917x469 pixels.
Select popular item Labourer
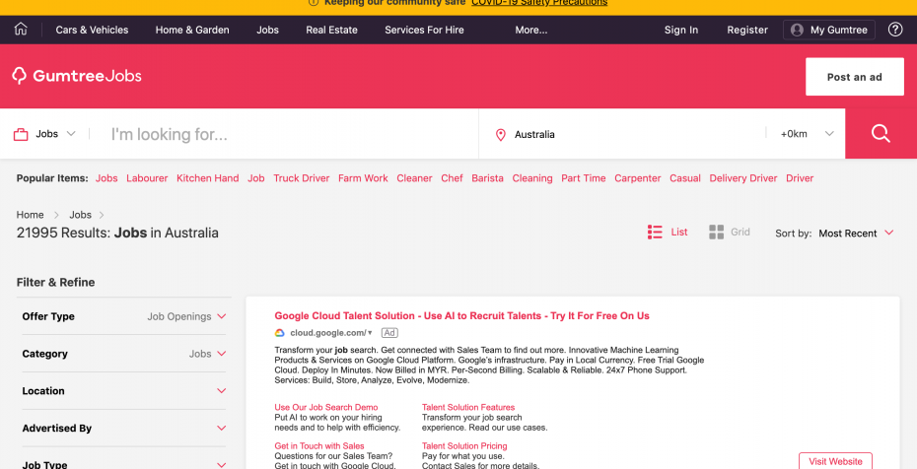click(147, 178)
